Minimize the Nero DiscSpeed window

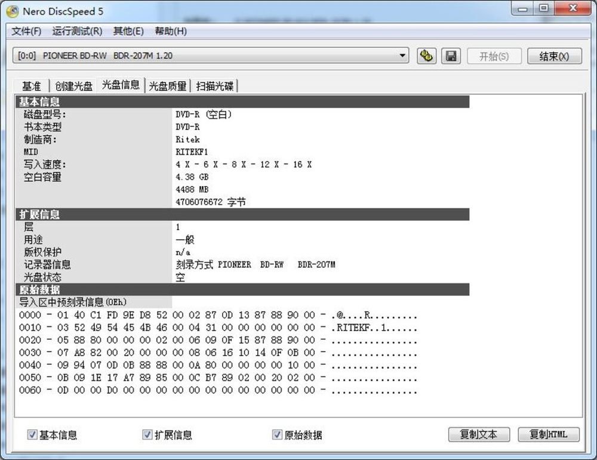[523, 8]
